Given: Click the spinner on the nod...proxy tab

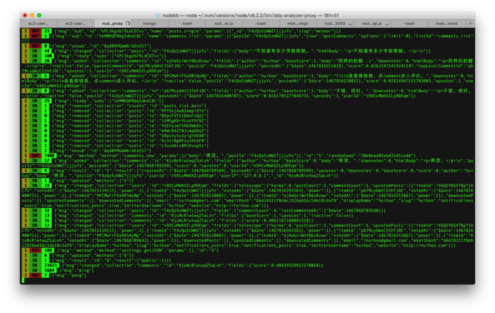Looking at the screenshot, I should [x=129, y=23].
